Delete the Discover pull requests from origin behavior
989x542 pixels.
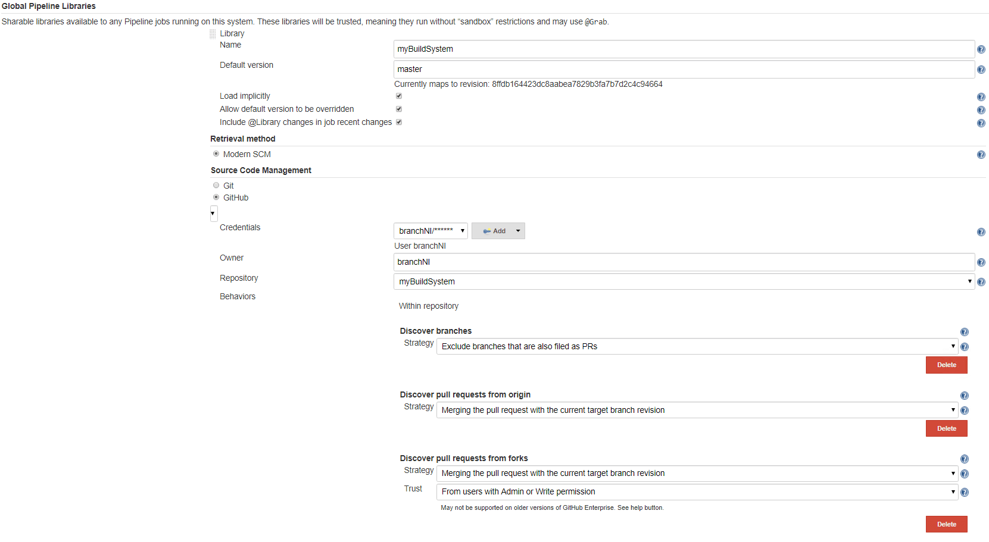click(946, 428)
